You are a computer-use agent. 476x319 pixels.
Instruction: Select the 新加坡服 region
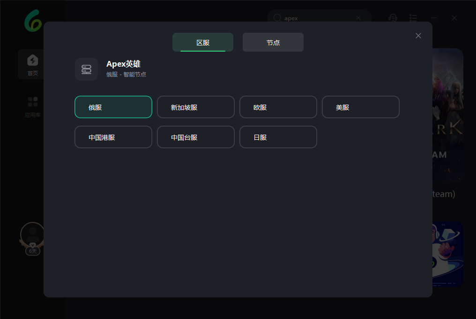196,107
